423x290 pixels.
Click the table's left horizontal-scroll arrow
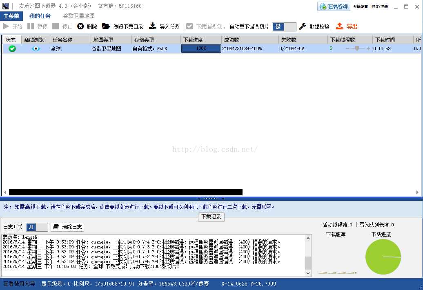coord(5,192)
